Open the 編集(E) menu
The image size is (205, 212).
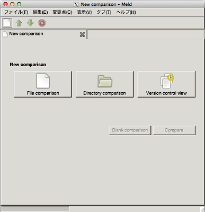pos(40,12)
